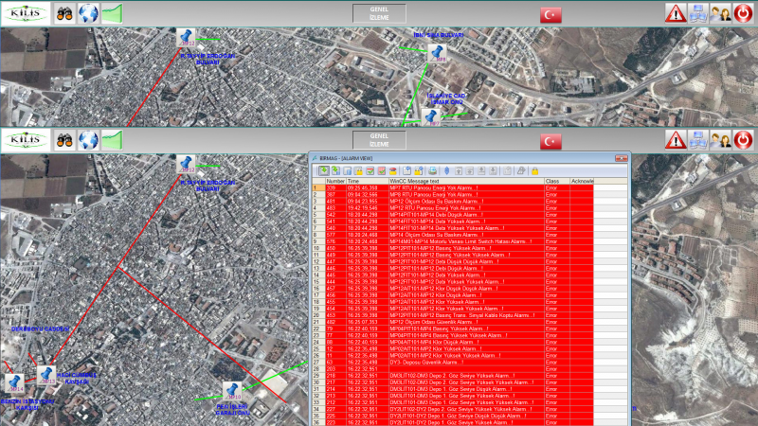
Task: Click the GENEL İZLEME button in lower header
Action: [x=379, y=140]
